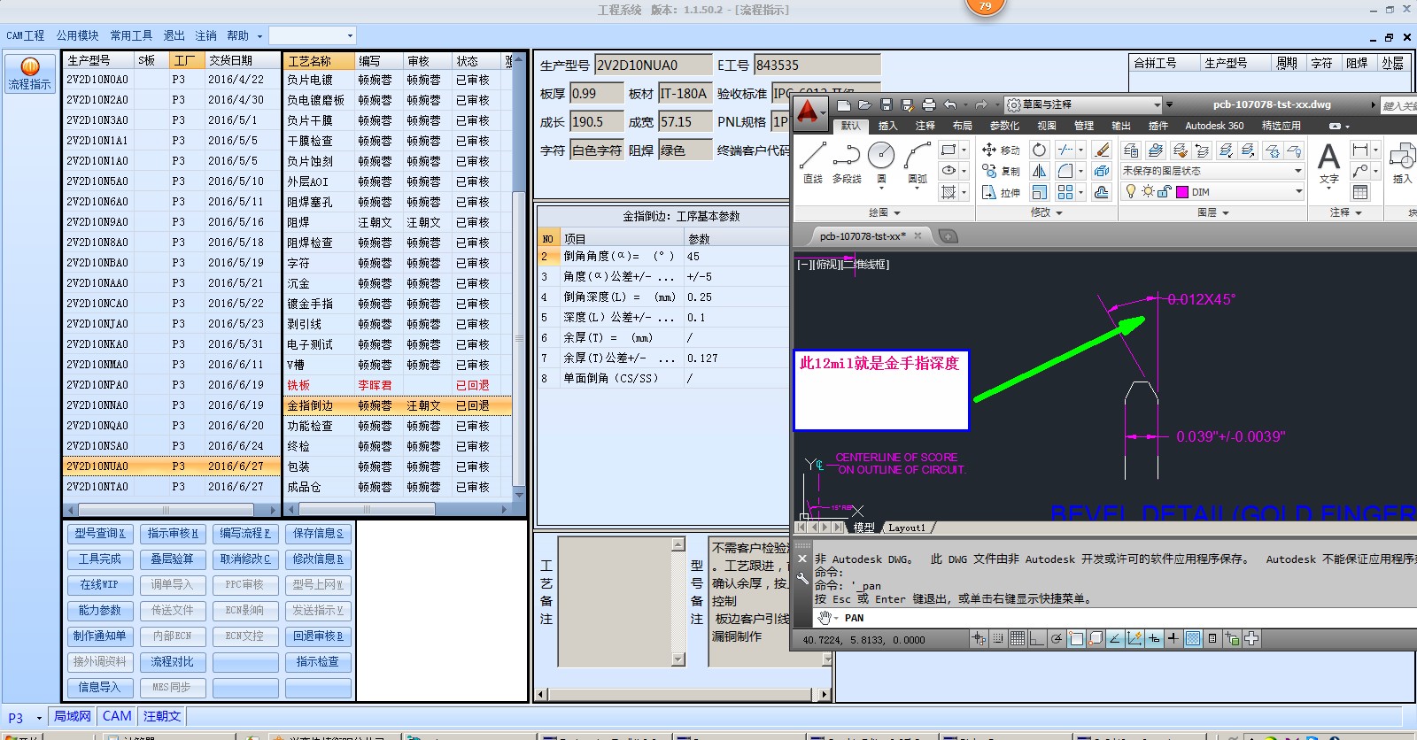
Task: Click the 保存信息S button
Action: (x=318, y=534)
